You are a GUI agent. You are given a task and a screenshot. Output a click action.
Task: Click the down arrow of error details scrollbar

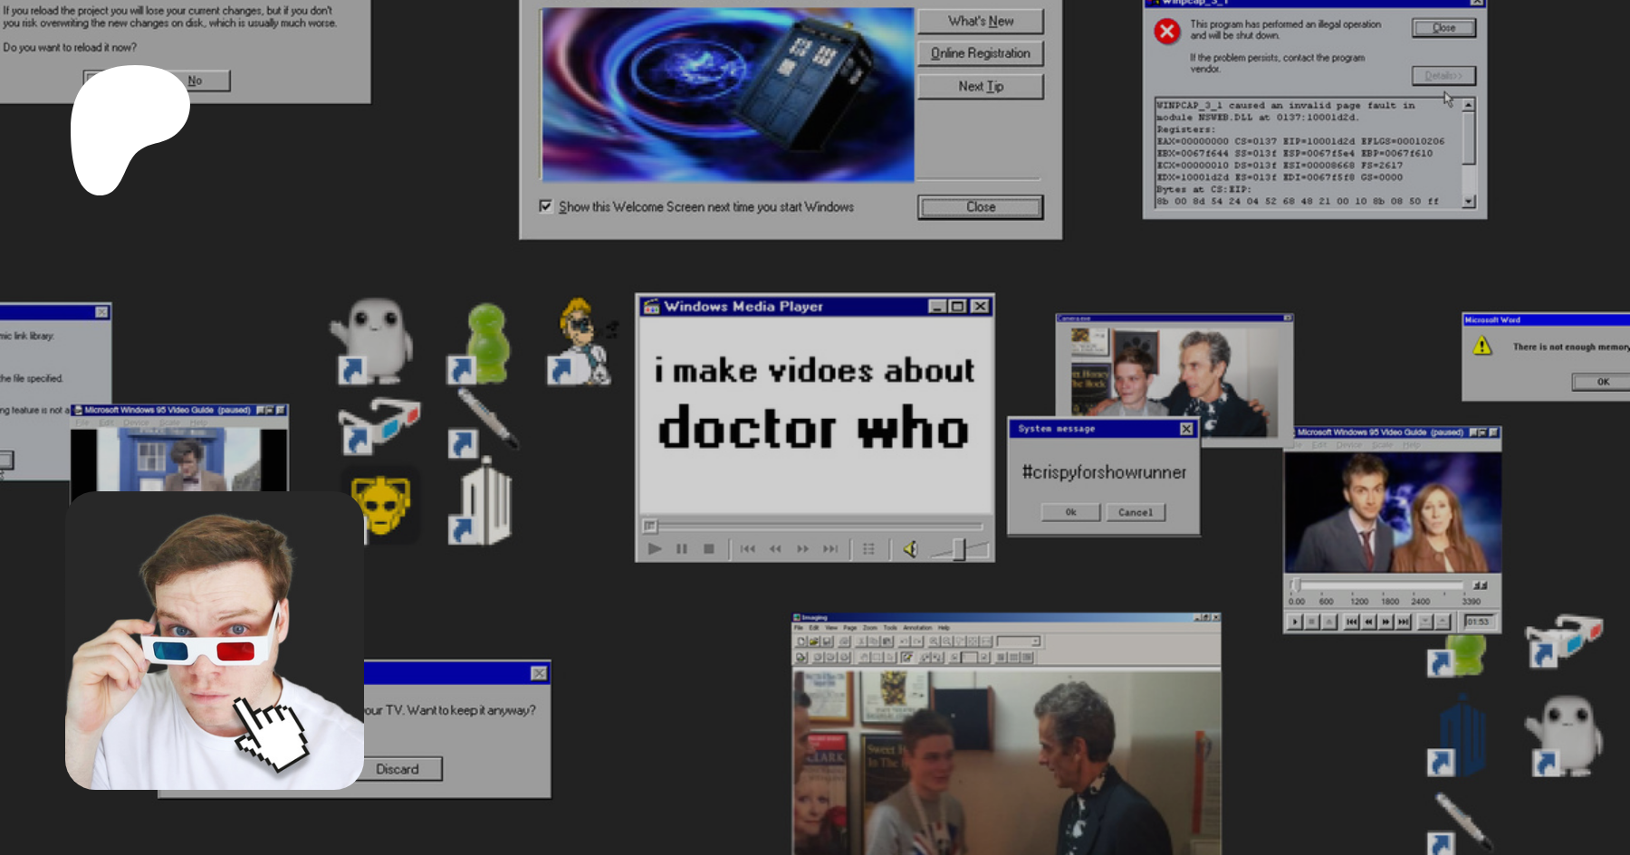[x=1468, y=202]
